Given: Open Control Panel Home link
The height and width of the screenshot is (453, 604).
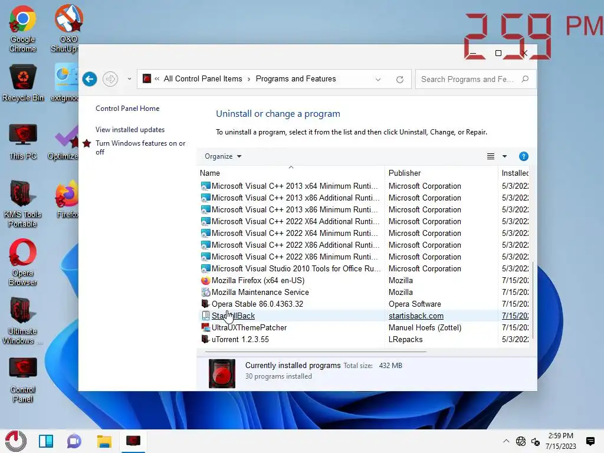Looking at the screenshot, I should [x=127, y=109].
